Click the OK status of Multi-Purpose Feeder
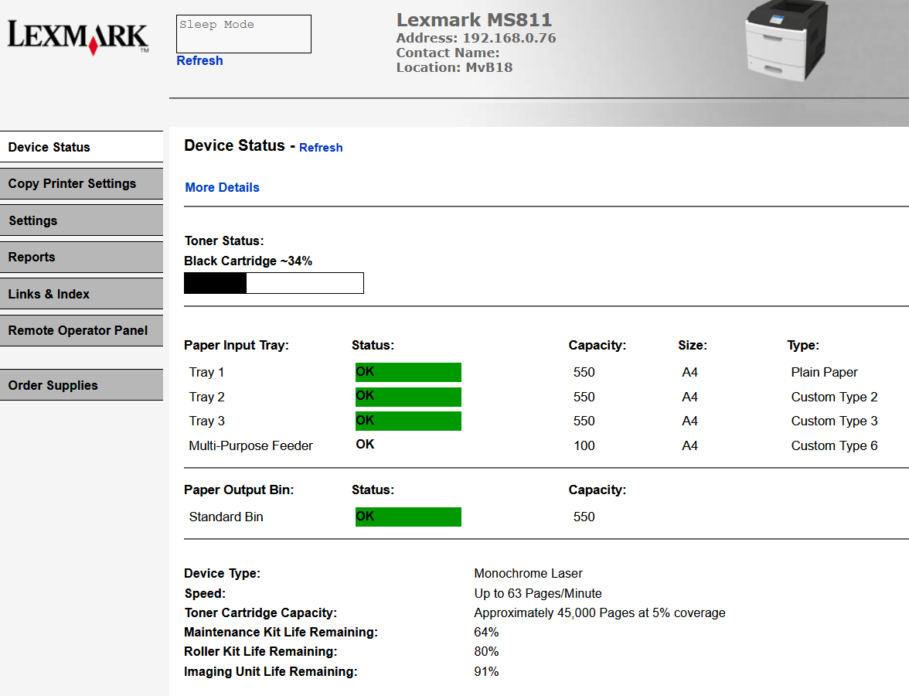This screenshot has width=909, height=696. point(365,444)
